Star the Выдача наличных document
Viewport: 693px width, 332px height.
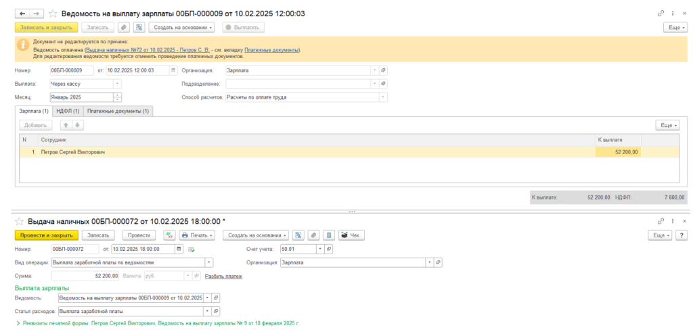pyautogui.click(x=20, y=220)
